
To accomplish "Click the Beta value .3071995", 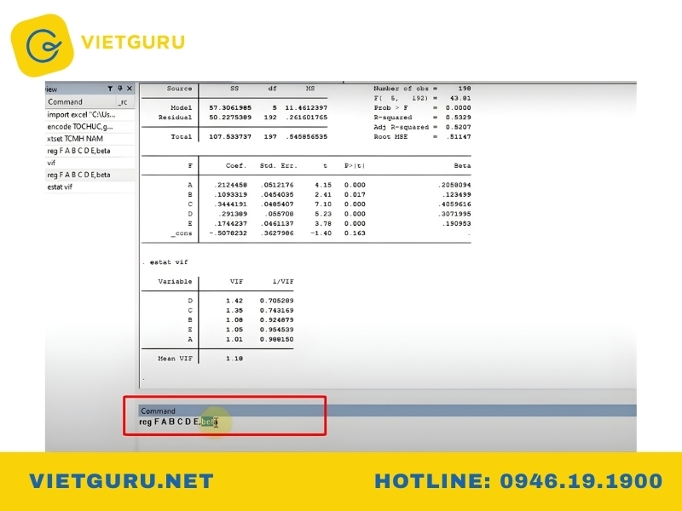I will point(456,214).
